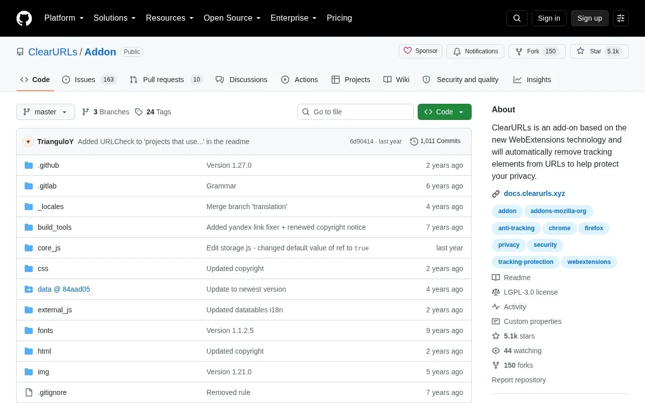This screenshot has width=645, height=403.
Task: Click Report repository link
Action: click(519, 380)
